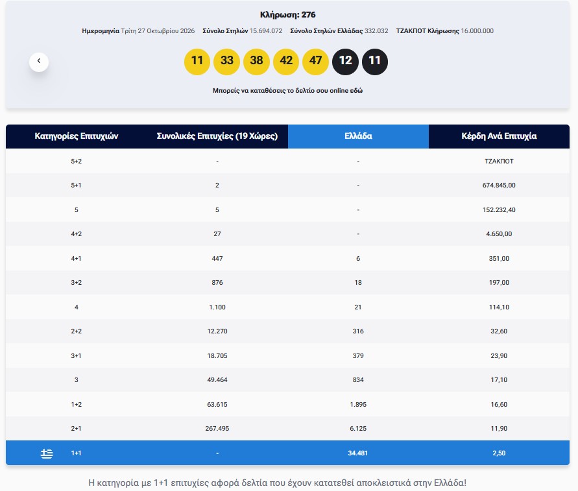578x491 pixels.
Task: Click the 3+2 category cell
Action: [x=77, y=283]
